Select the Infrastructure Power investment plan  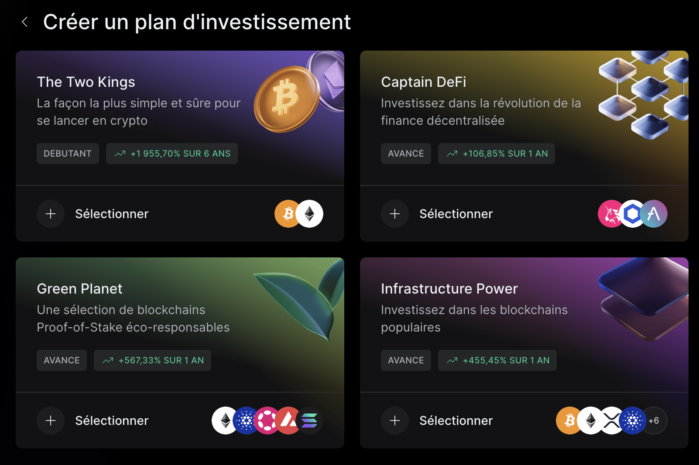coord(456,421)
